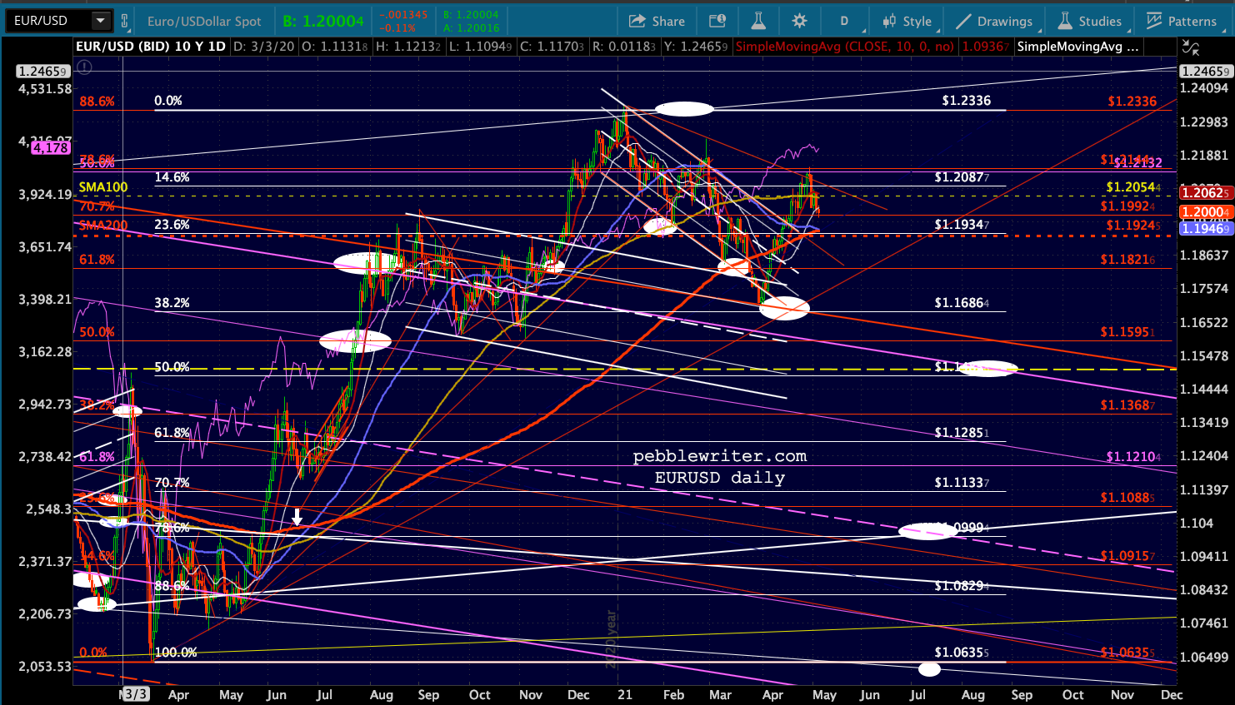Click the pink 4,178 left-axis bubble
This screenshot has width=1235, height=705.
(x=50, y=148)
